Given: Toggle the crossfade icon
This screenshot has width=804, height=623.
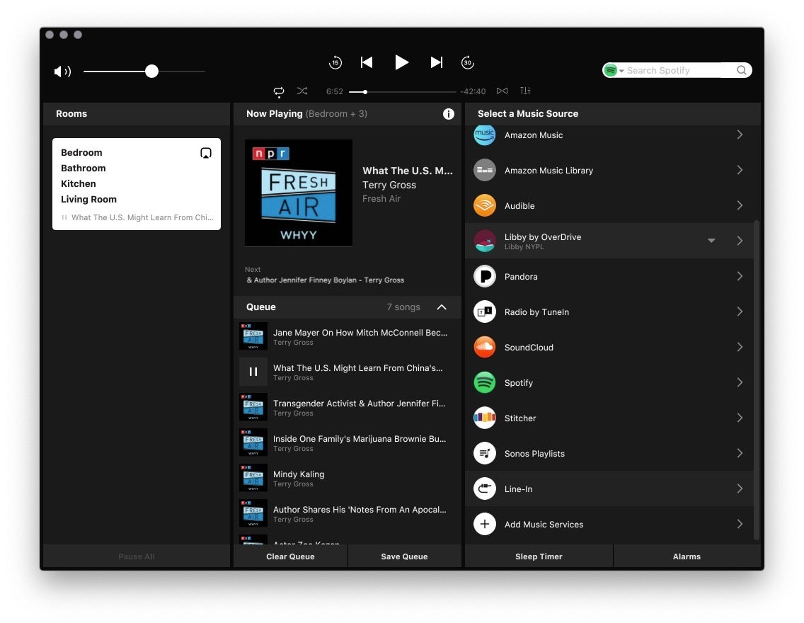Looking at the screenshot, I should (502, 91).
